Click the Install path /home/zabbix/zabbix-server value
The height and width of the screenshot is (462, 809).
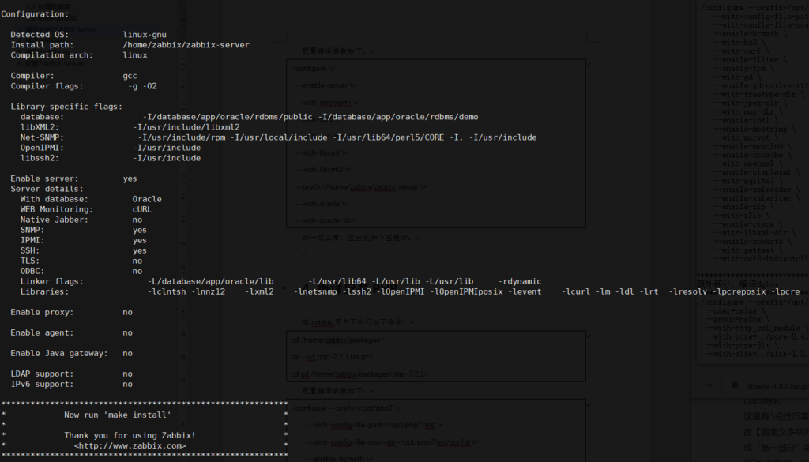coord(186,45)
